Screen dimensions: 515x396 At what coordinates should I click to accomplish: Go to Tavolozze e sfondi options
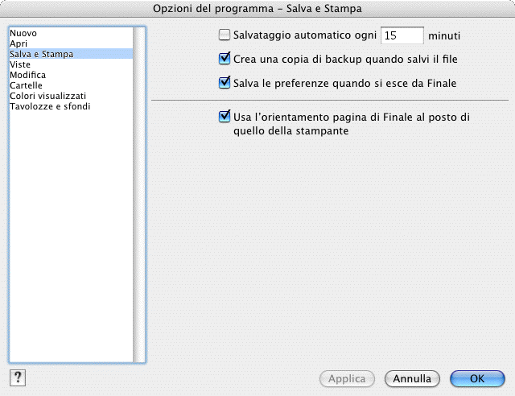pyautogui.click(x=50, y=106)
